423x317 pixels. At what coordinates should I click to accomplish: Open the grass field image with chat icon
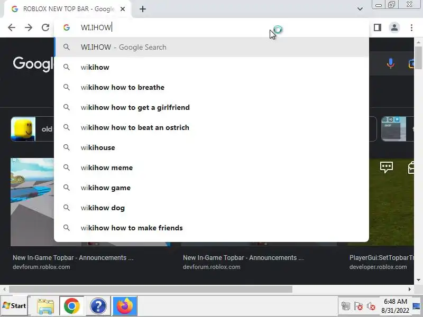(391, 202)
